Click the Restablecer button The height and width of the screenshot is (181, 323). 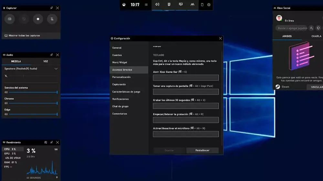pyautogui.click(x=202, y=150)
